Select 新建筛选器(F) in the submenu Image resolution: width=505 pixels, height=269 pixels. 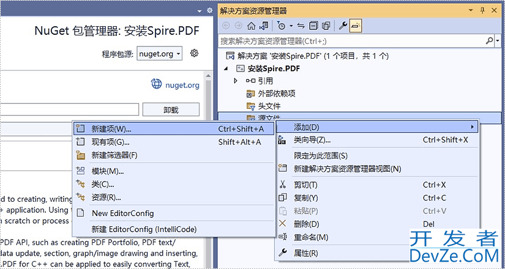174,155
